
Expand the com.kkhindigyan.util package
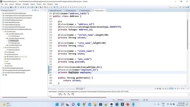(x=5, y=45)
